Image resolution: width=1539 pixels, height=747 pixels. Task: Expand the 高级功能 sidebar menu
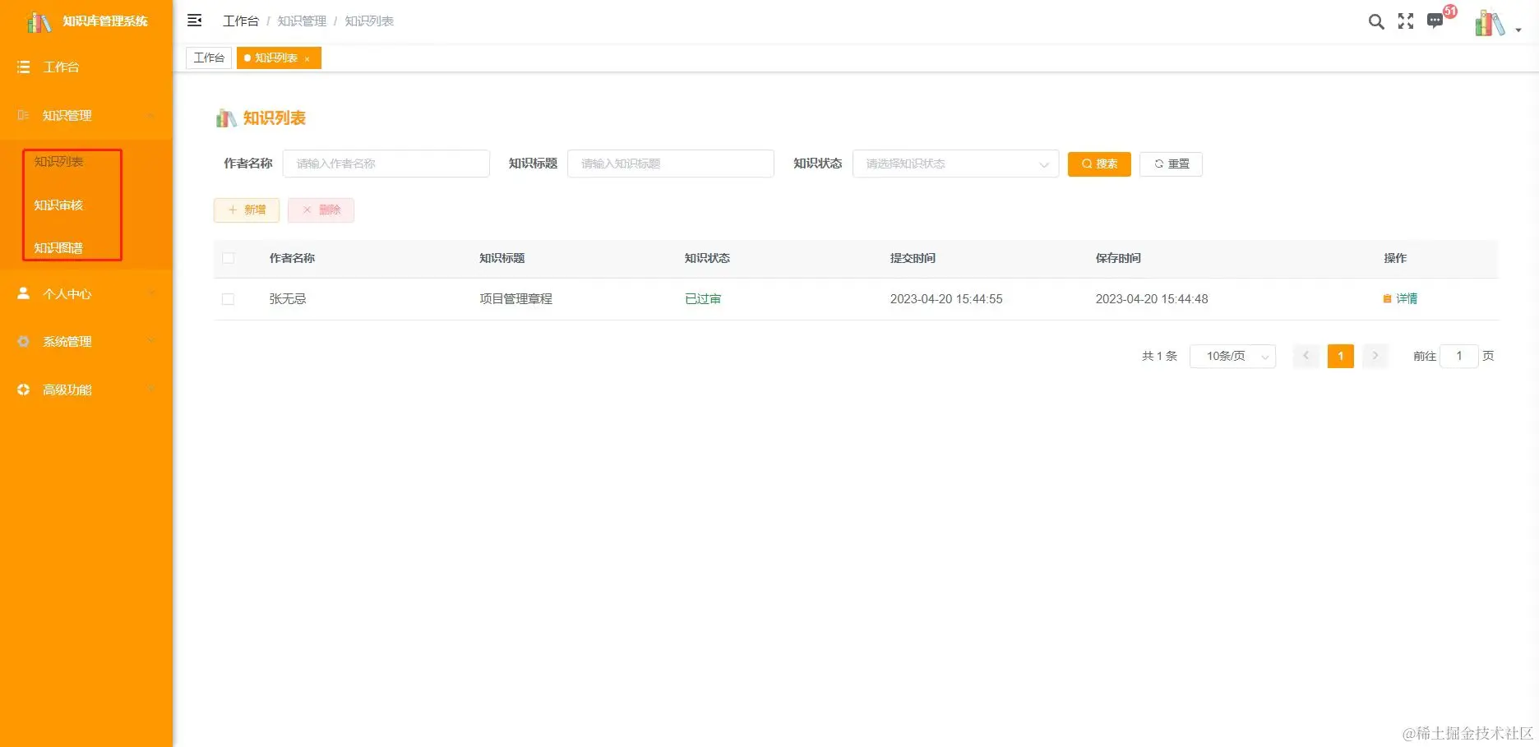(67, 389)
